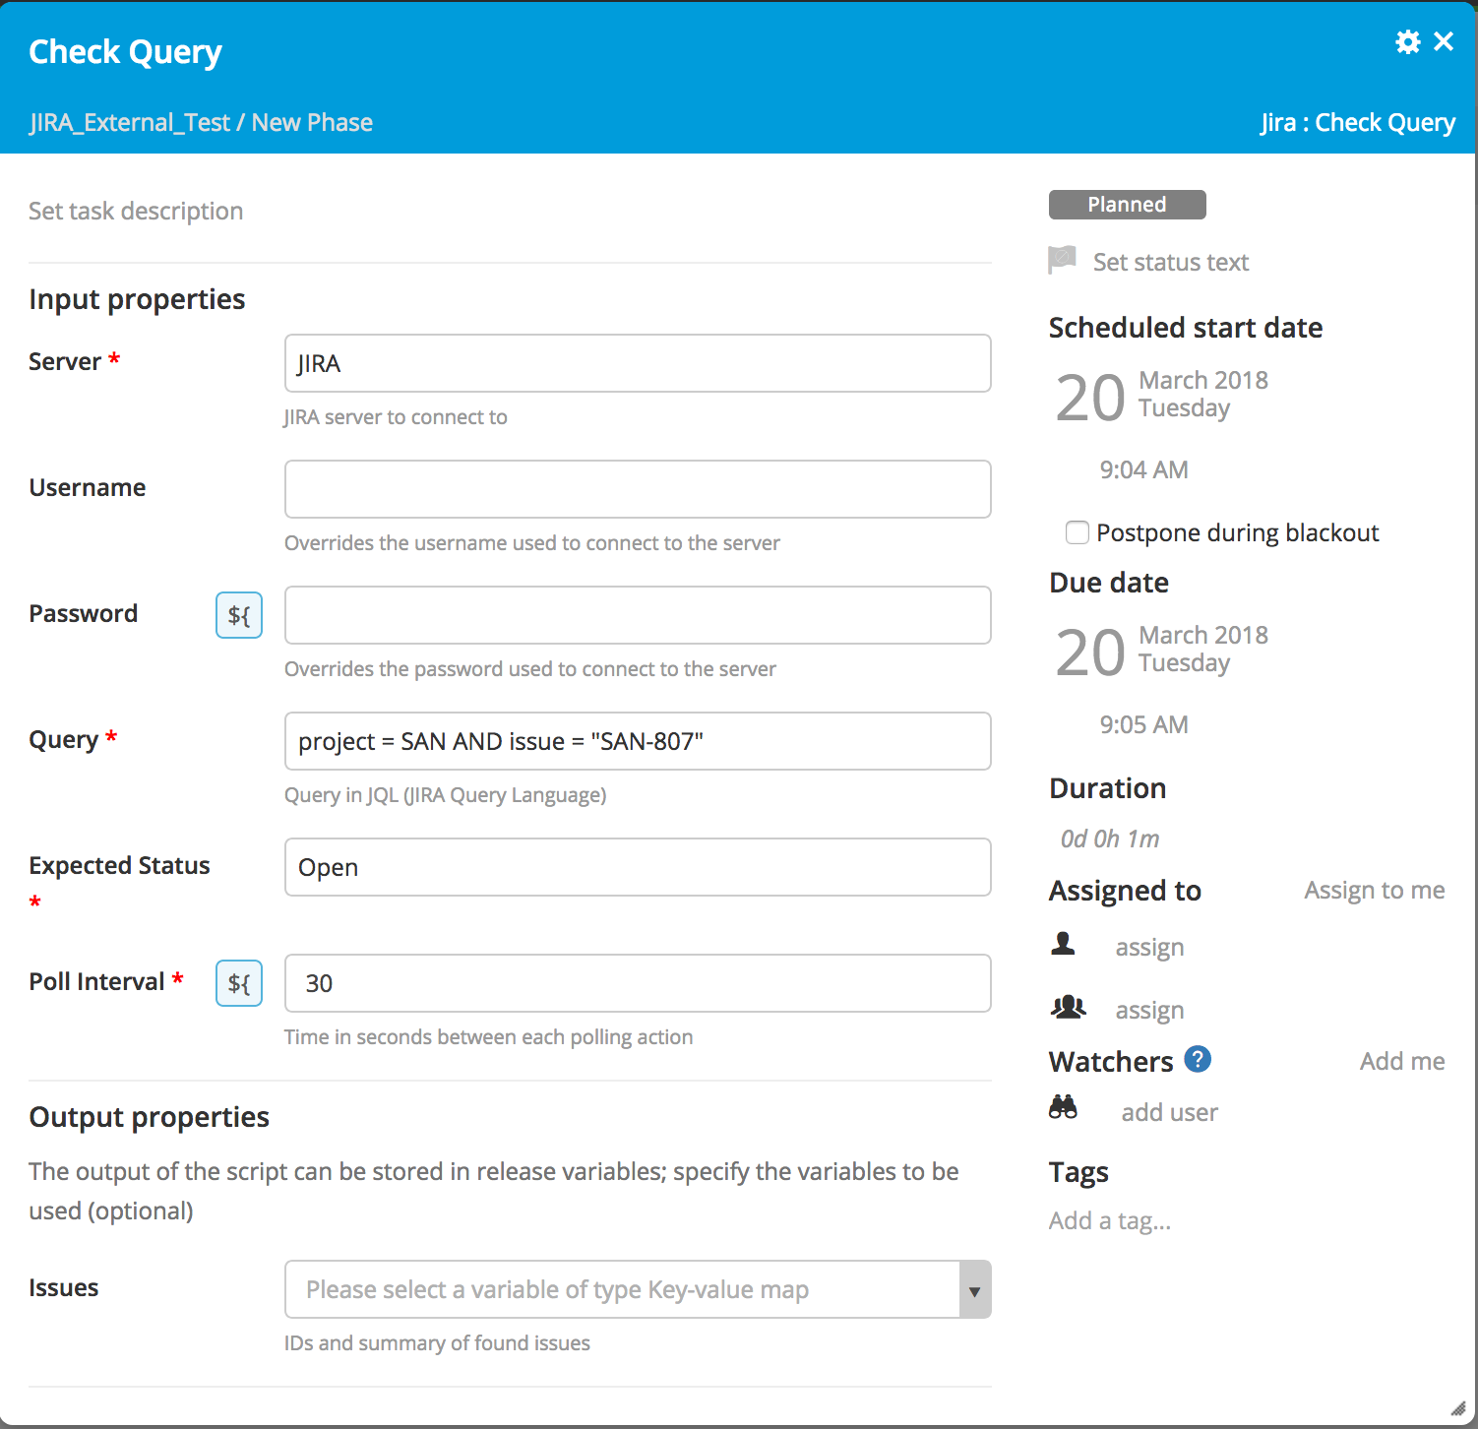Open the task settings gear icon

tap(1408, 41)
